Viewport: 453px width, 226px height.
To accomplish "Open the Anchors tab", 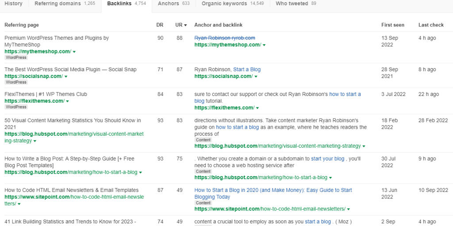I will (x=173, y=4).
